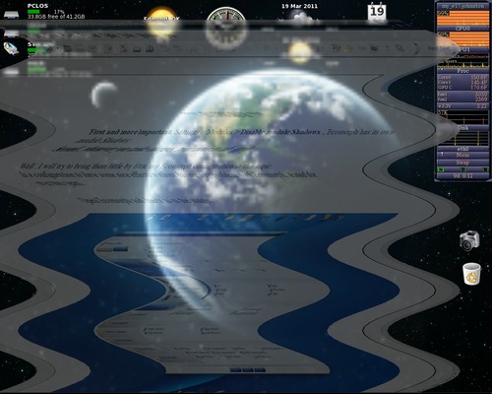Screen dimensions: 492x394
Task: Expand the eth0 network panel
Action: pyautogui.click(x=462, y=149)
